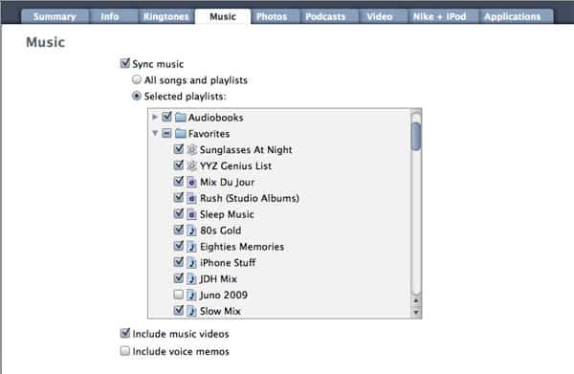Uncheck the JDH Mix playlist
The image size is (574, 374).
click(x=179, y=278)
